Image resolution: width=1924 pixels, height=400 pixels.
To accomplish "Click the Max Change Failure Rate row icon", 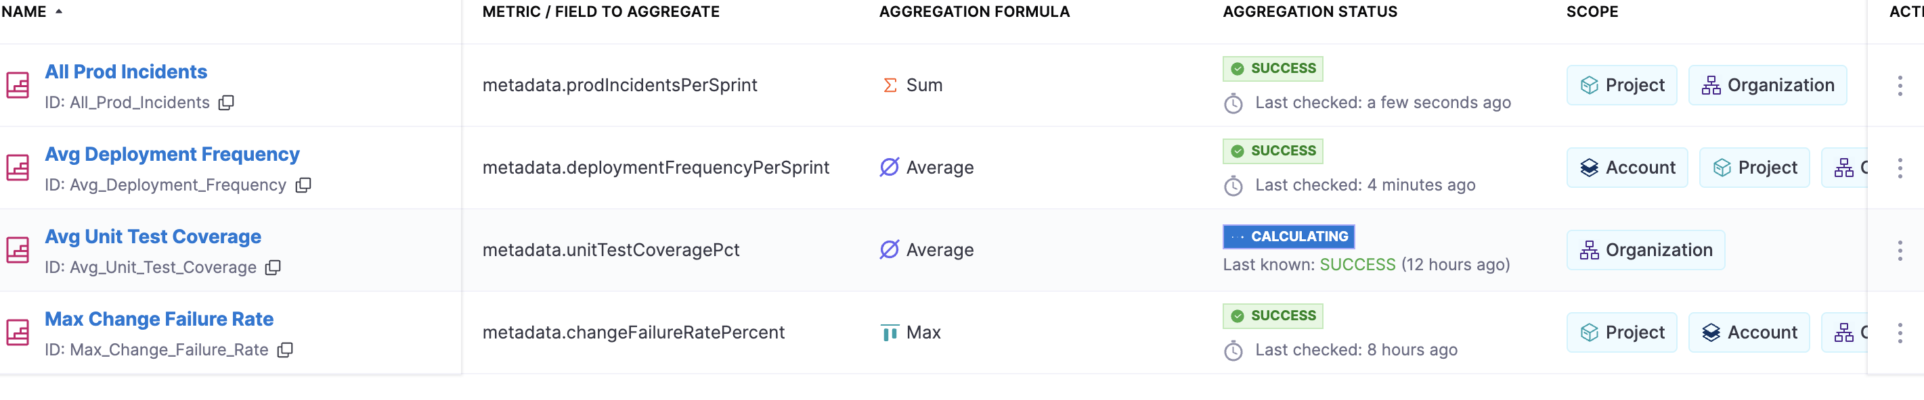I will click(x=18, y=333).
